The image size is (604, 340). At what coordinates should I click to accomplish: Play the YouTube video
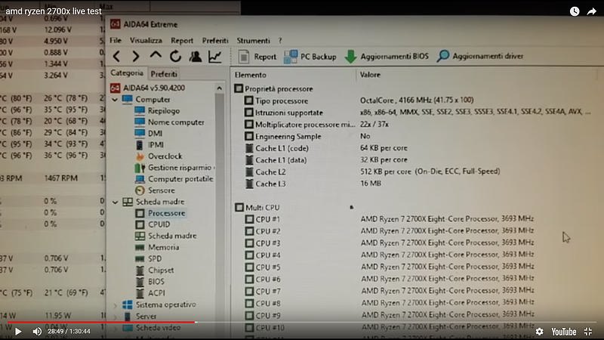click(17, 332)
